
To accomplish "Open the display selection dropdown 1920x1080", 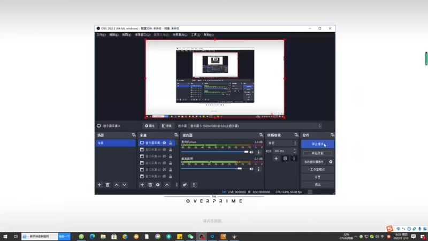I will (x=255, y=126).
